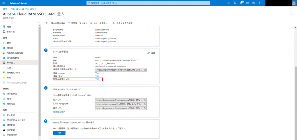Click the sidebar vertical scrollbar

click(x=39, y=81)
